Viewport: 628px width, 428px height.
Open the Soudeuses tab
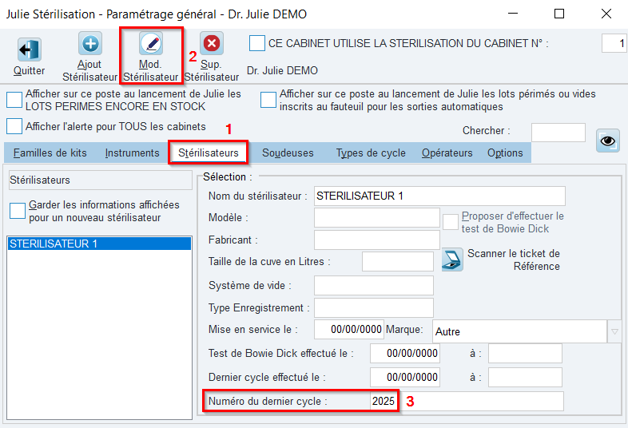tap(288, 153)
